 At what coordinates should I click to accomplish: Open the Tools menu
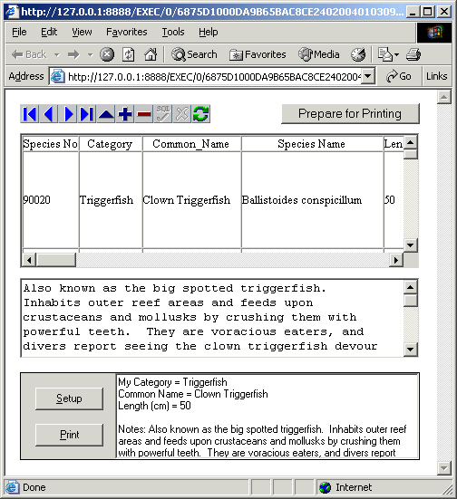173,32
